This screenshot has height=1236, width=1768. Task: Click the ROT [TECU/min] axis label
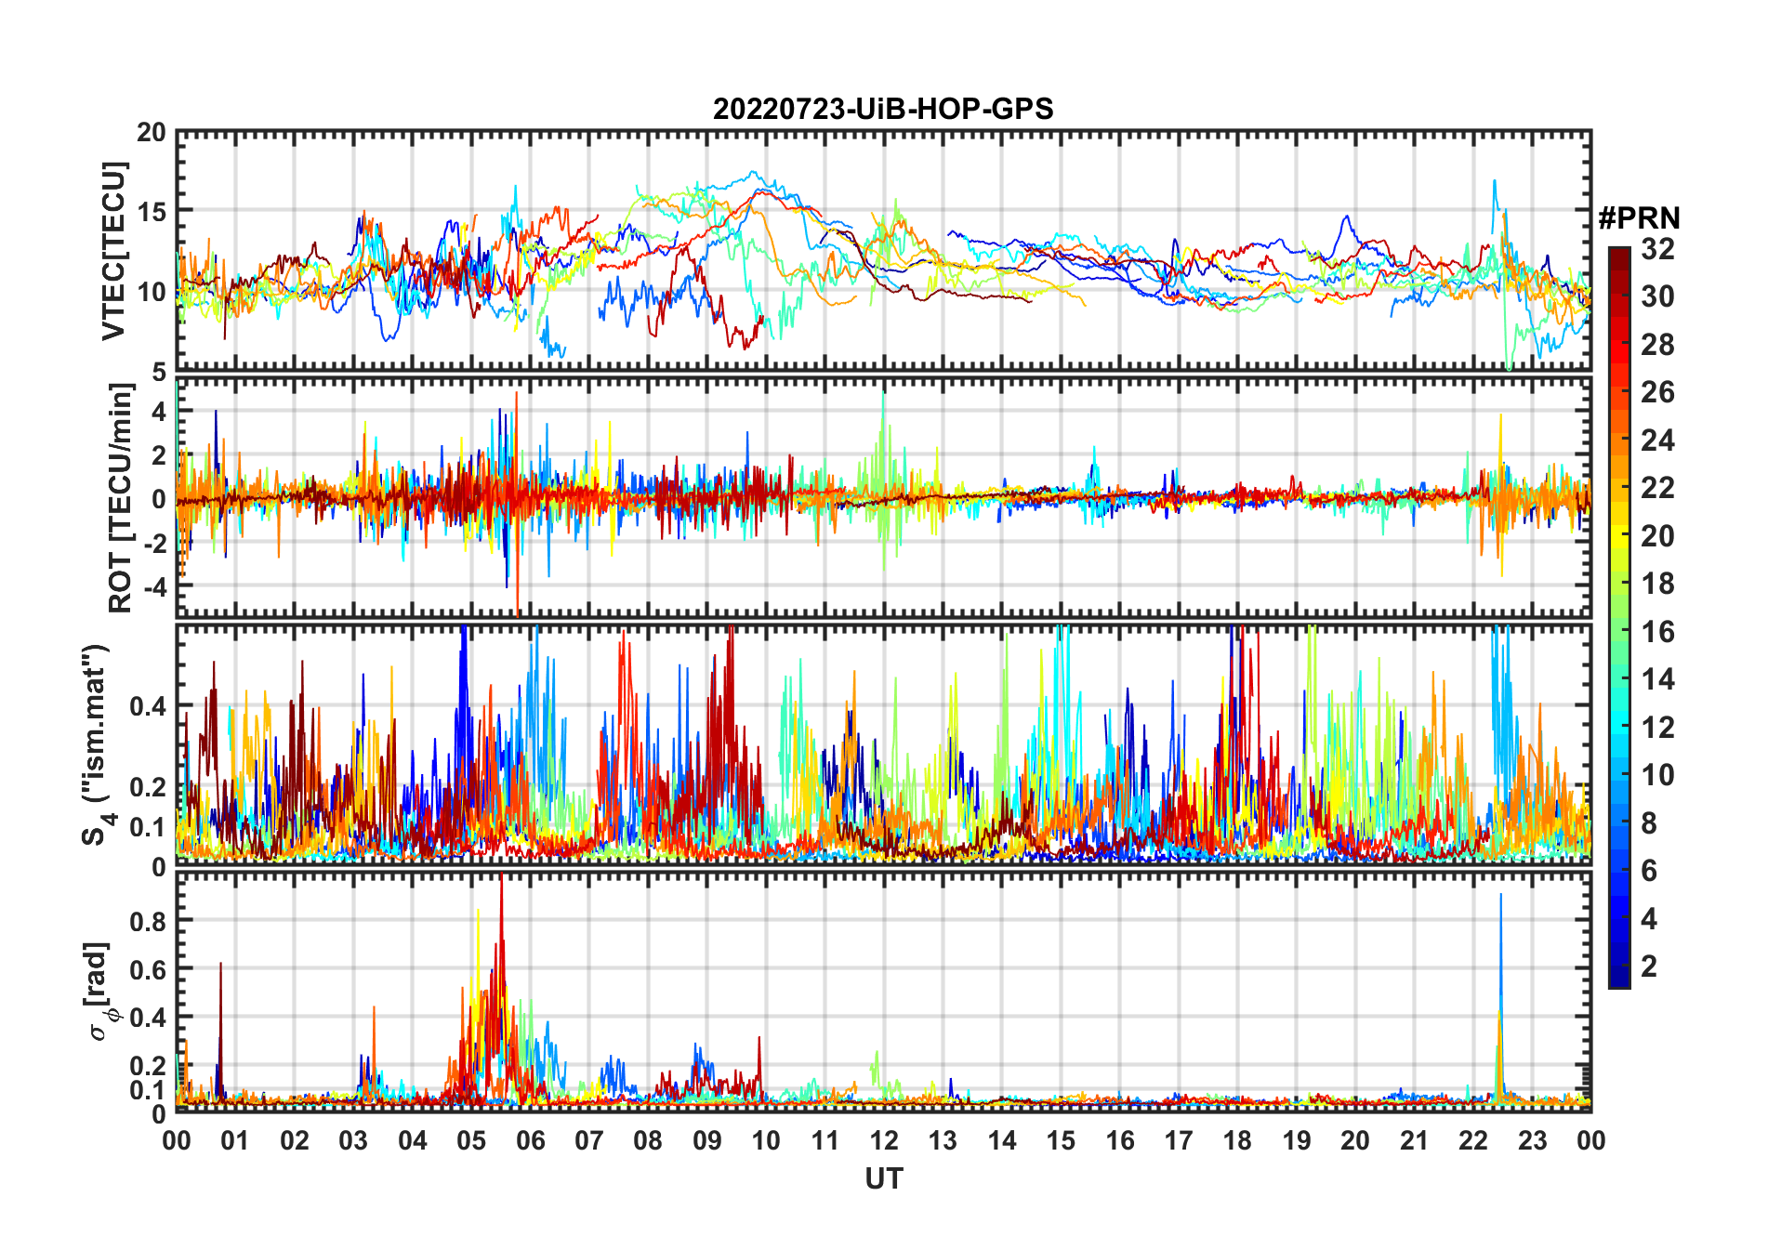121,499
